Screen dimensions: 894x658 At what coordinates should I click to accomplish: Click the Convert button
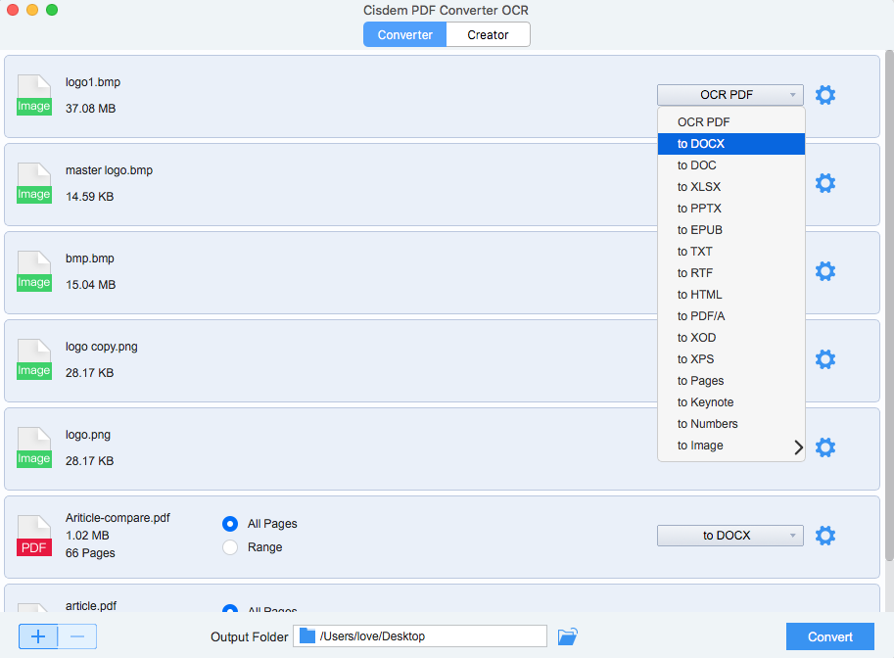click(x=829, y=636)
